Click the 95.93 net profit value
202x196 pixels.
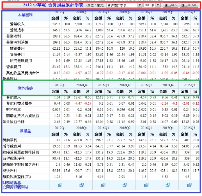point(56,171)
